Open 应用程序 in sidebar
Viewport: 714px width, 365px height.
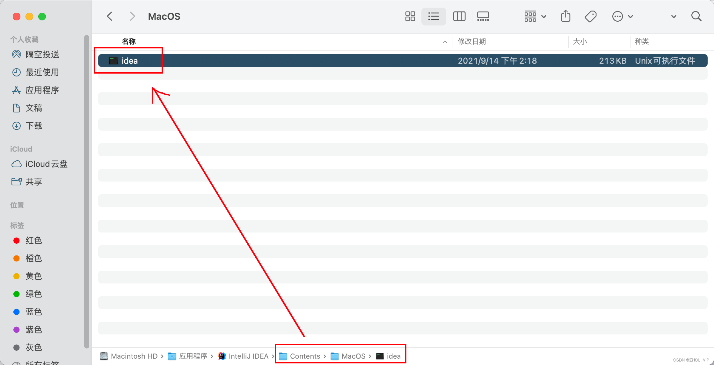click(42, 90)
